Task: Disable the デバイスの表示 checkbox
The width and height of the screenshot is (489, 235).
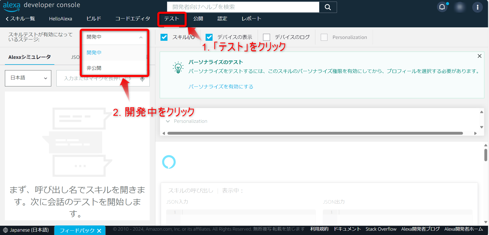Action: click(x=209, y=37)
